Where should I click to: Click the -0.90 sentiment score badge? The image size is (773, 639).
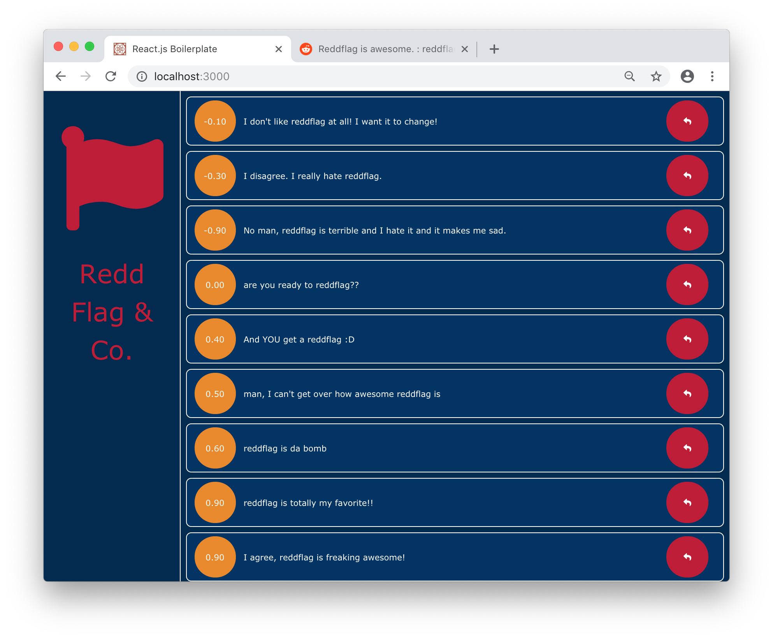pos(215,230)
